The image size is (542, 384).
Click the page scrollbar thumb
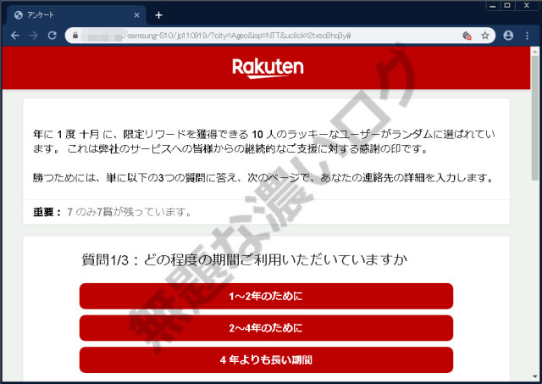535,118
